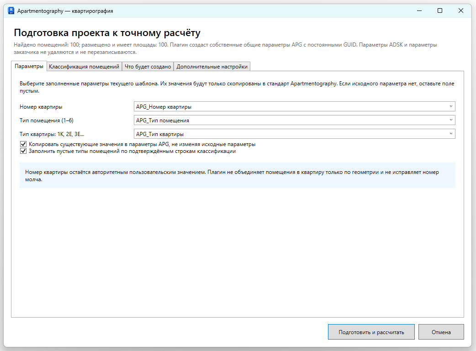476x351 pixels.
Task: Click the Тип квартиры: 1К, 2Е, 3Е... label
Action: click(52, 134)
